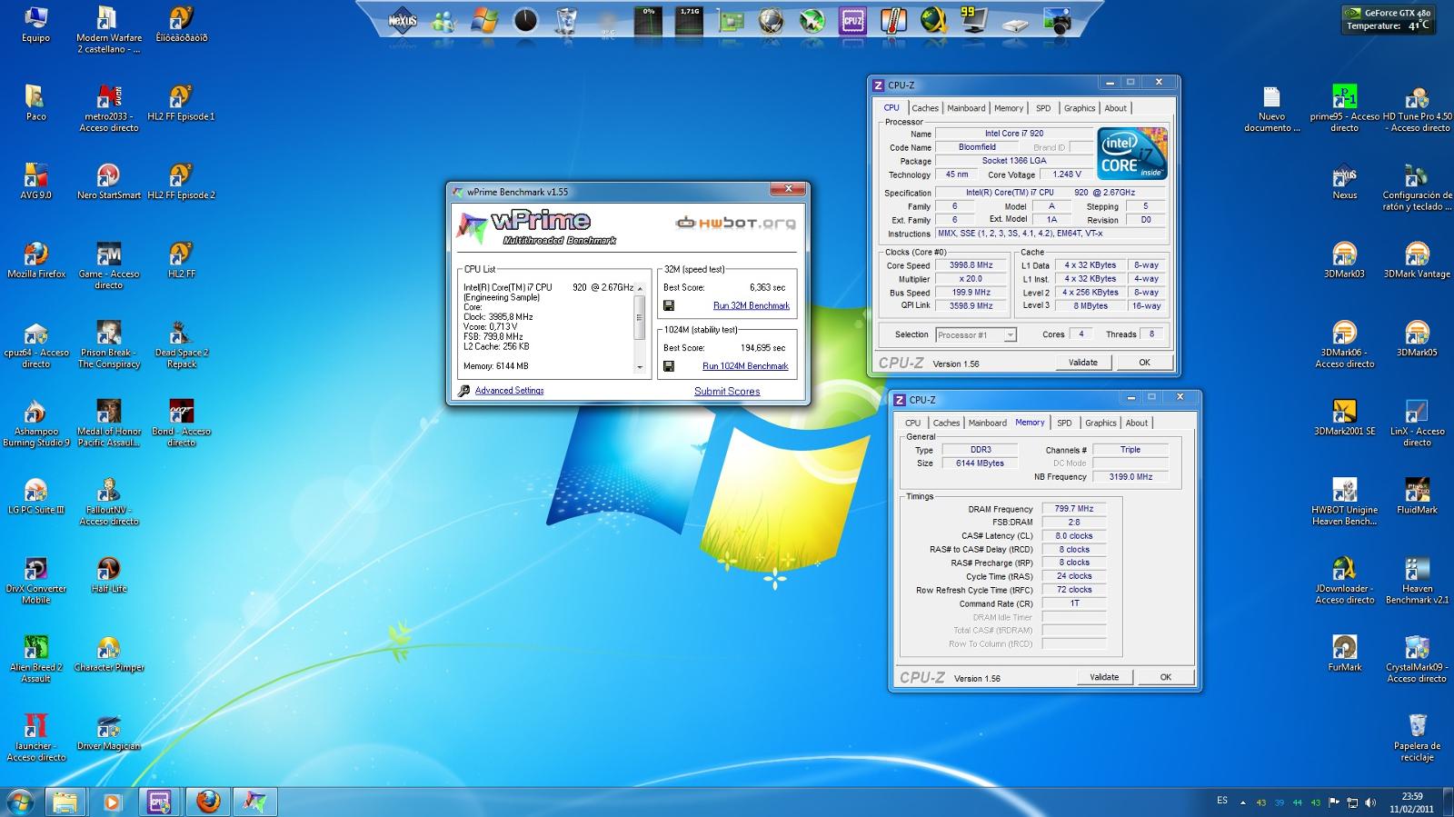The height and width of the screenshot is (817, 1454).
Task: Click the save icon beside Run 32M Benchmark
Action: pyautogui.click(x=669, y=306)
